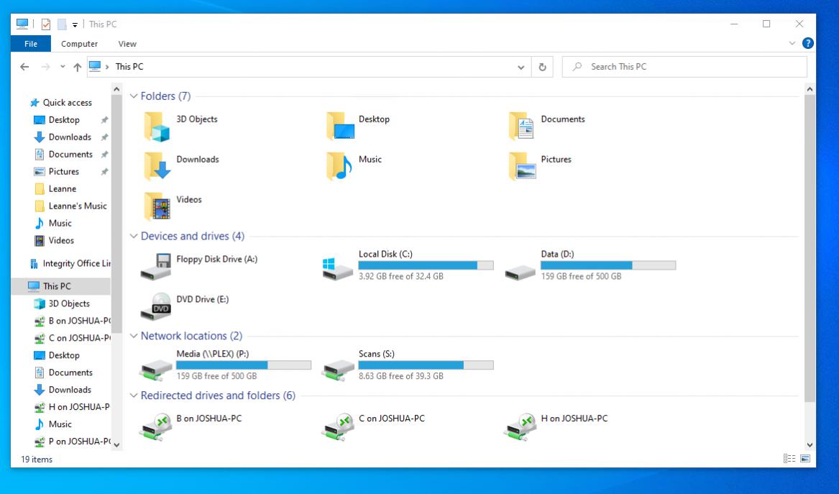Switch to large icons view in status bar

pos(804,459)
